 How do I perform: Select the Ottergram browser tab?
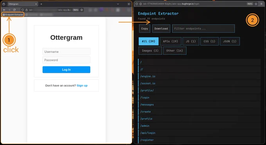click(23, 4)
